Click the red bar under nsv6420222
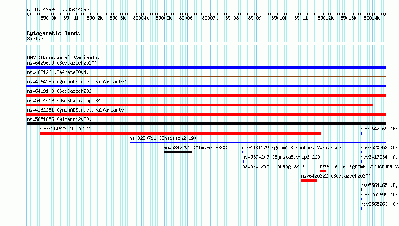The width and height of the screenshot is (399, 226). point(309,180)
